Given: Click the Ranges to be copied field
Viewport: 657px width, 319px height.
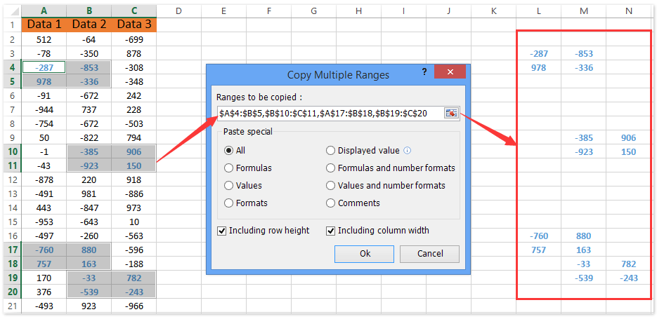Looking at the screenshot, I should [x=329, y=114].
